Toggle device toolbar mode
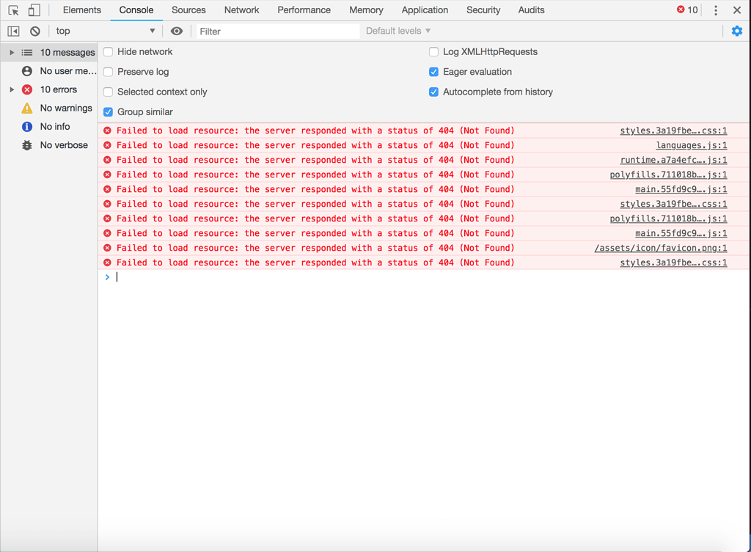The height and width of the screenshot is (552, 751). tap(33, 10)
